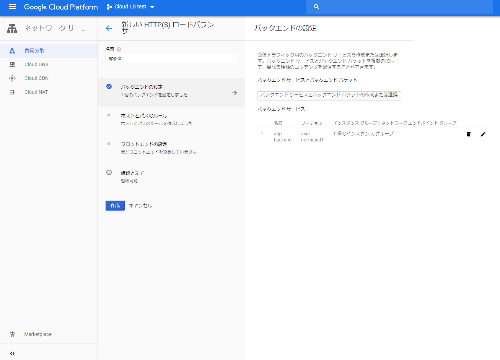
Task: Click the network services icon in sidebar header
Action: coord(12,28)
